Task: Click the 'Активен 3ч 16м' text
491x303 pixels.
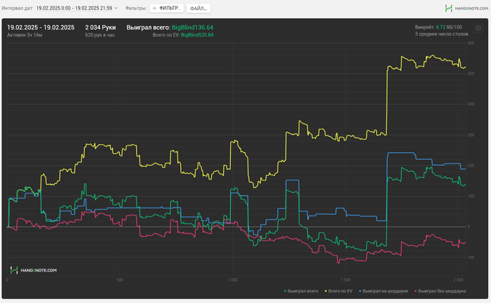Action: coord(25,35)
